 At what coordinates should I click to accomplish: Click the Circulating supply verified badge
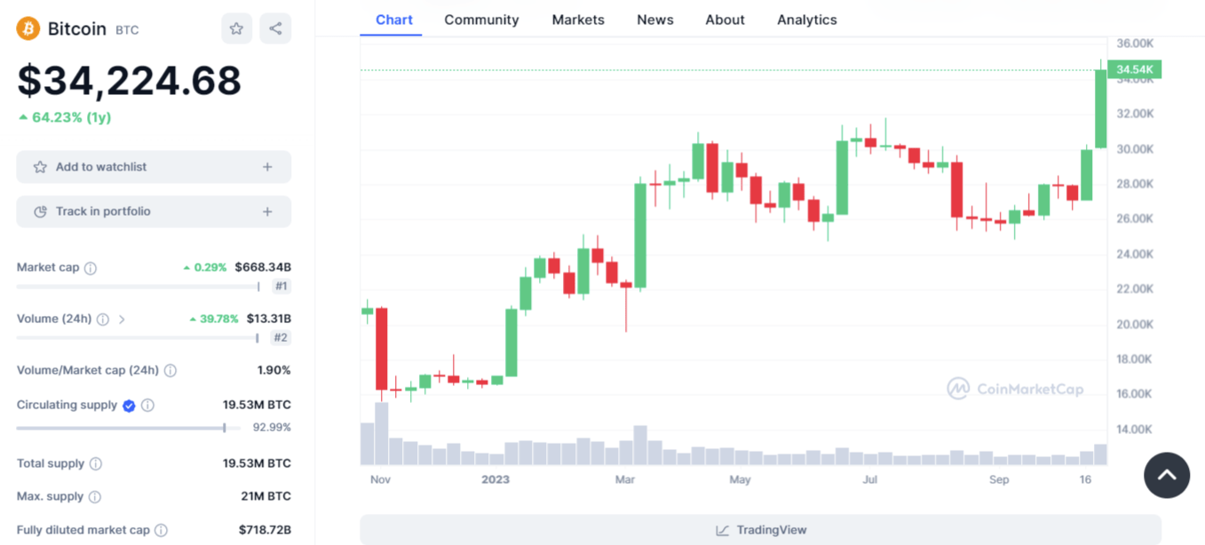[x=129, y=406]
